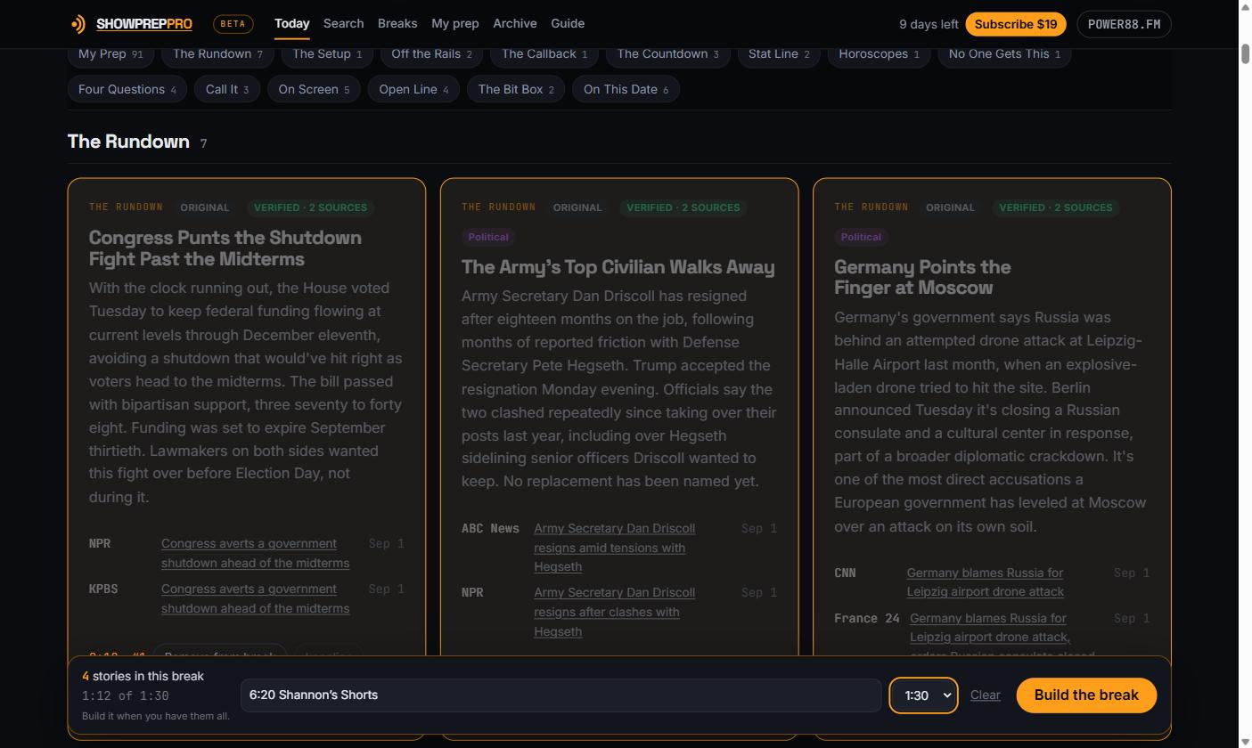The width and height of the screenshot is (1252, 748).
Task: Click the break name input field
Action: (x=561, y=695)
